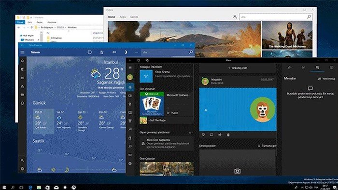Switch to the Friends tab icon in Xbox panel
The height and width of the screenshot is (190, 338).
coord(289,68)
